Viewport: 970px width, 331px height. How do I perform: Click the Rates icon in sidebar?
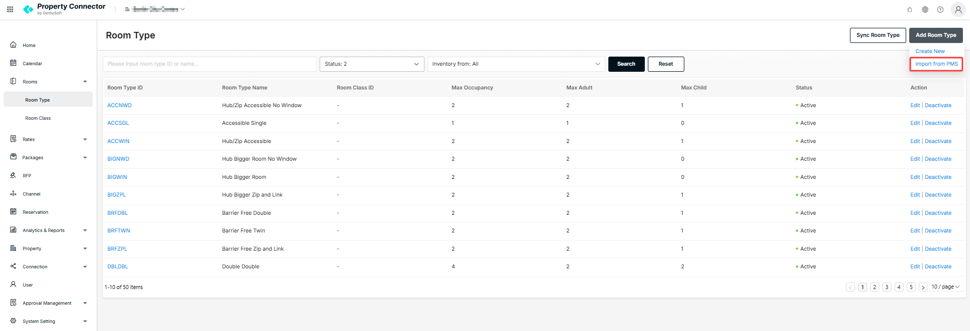pyautogui.click(x=13, y=139)
